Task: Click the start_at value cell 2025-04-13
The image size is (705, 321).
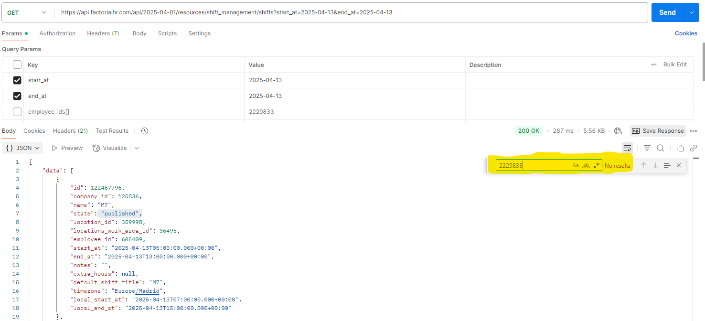Action: (354, 80)
